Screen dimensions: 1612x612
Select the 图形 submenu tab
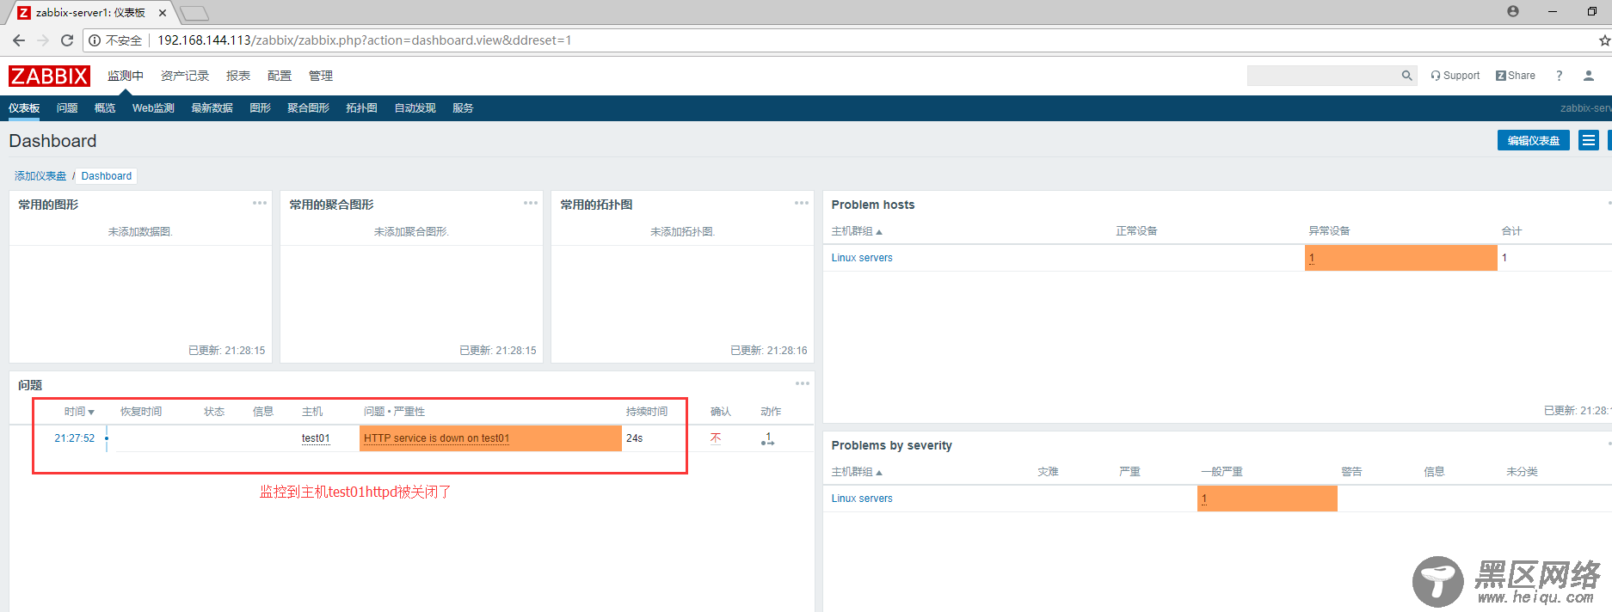pyautogui.click(x=260, y=108)
